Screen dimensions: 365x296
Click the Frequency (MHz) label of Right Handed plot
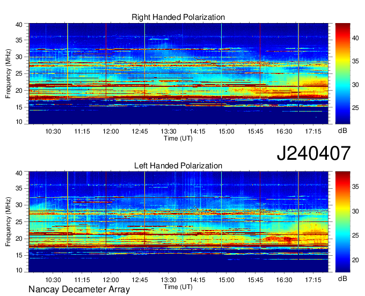(x=8, y=73)
